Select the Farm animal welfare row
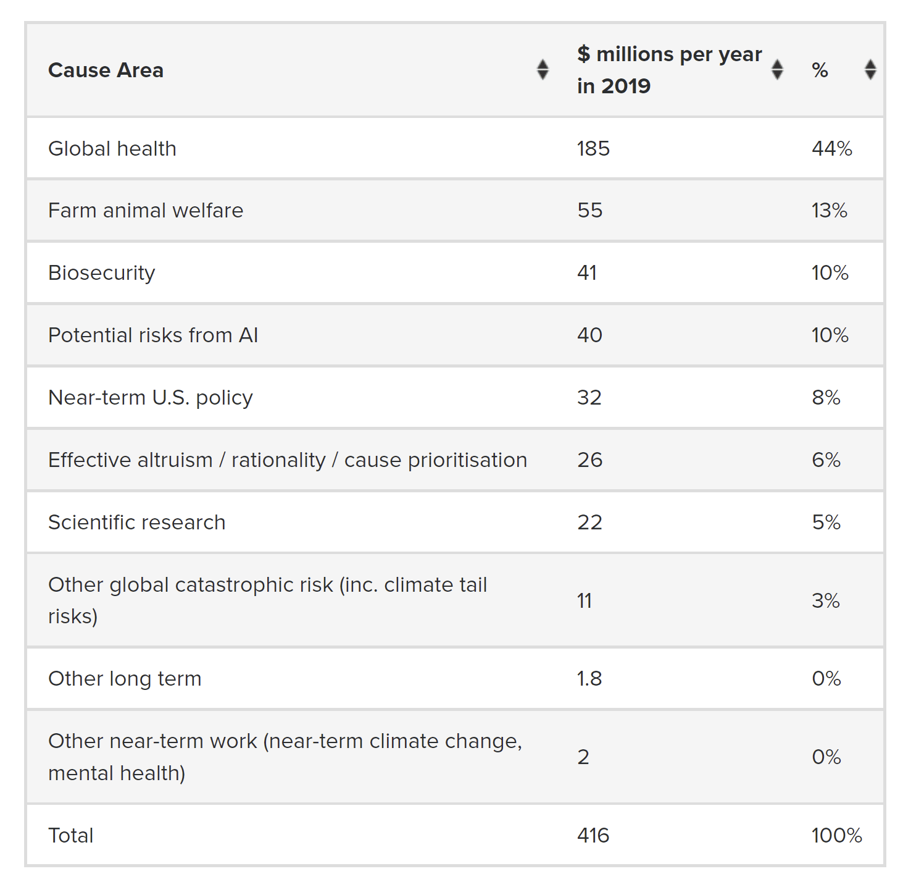 [x=455, y=211]
